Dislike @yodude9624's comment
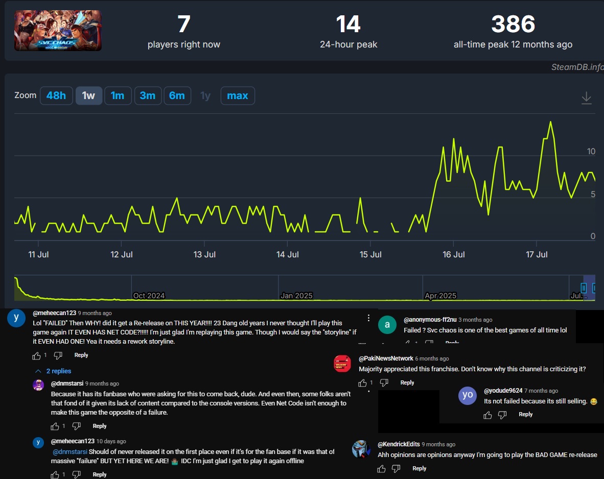This screenshot has height=479, width=604. coord(502,415)
